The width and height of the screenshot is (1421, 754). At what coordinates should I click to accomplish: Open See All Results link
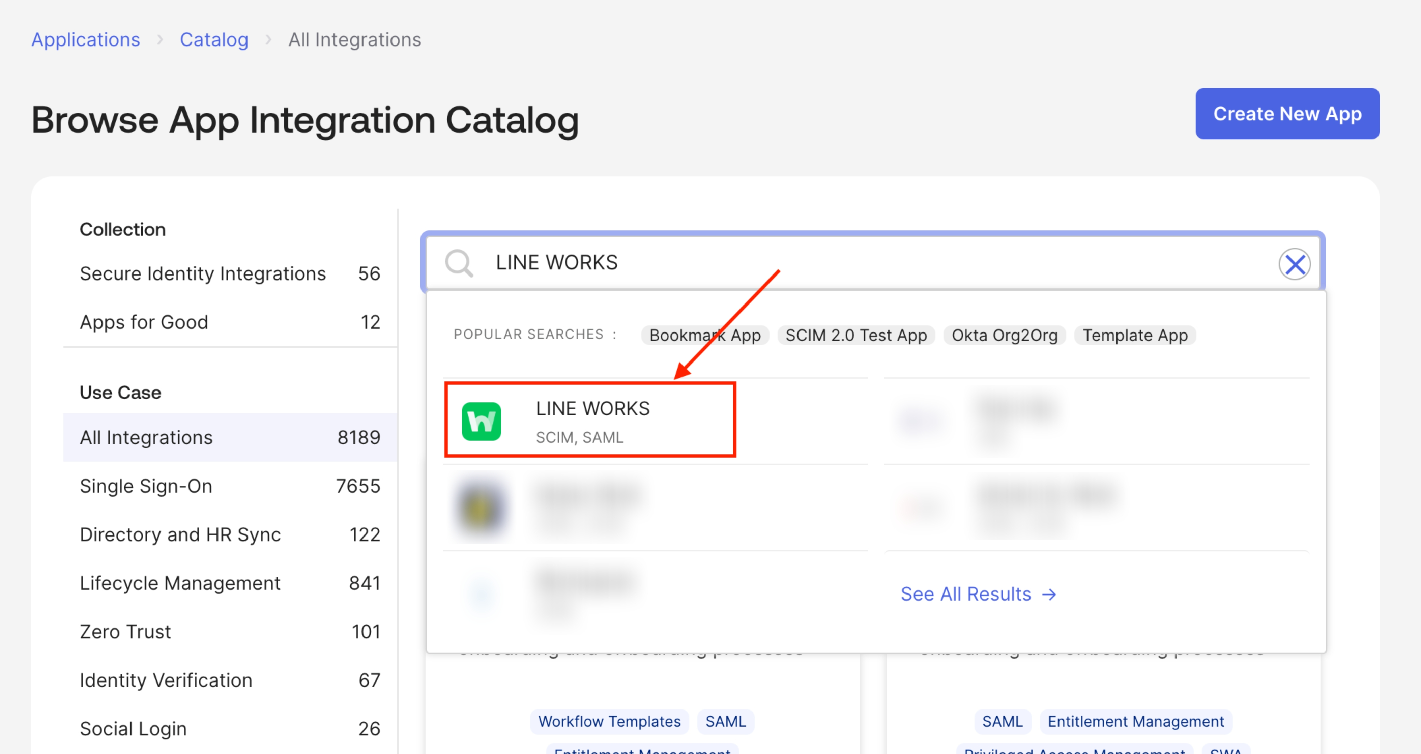click(x=978, y=594)
